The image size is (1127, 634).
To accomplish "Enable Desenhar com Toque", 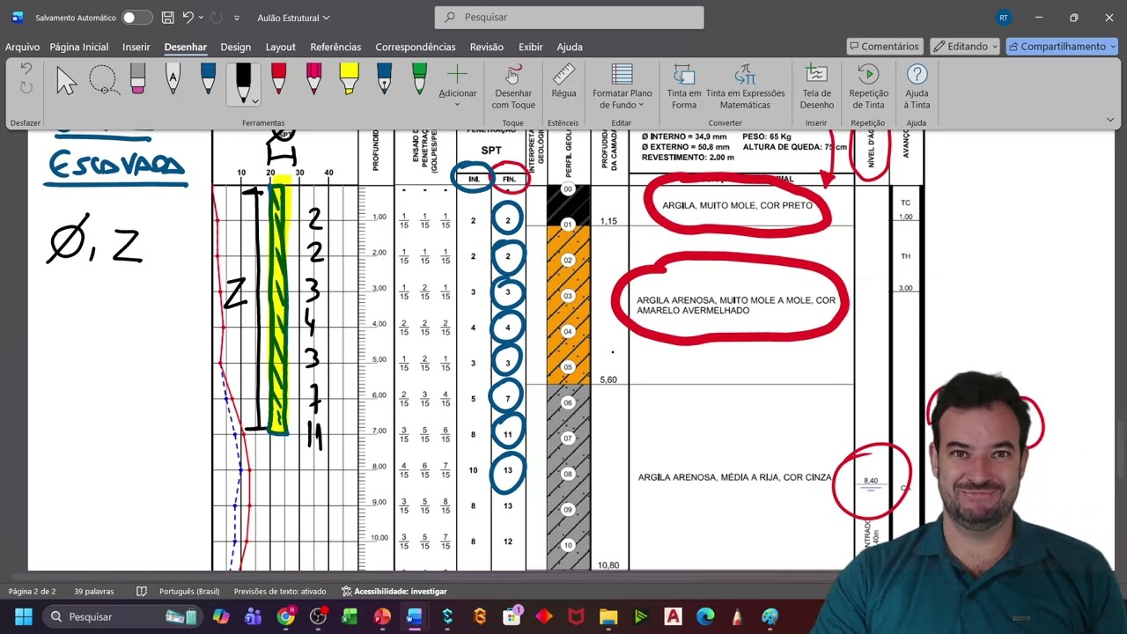I will (x=513, y=86).
